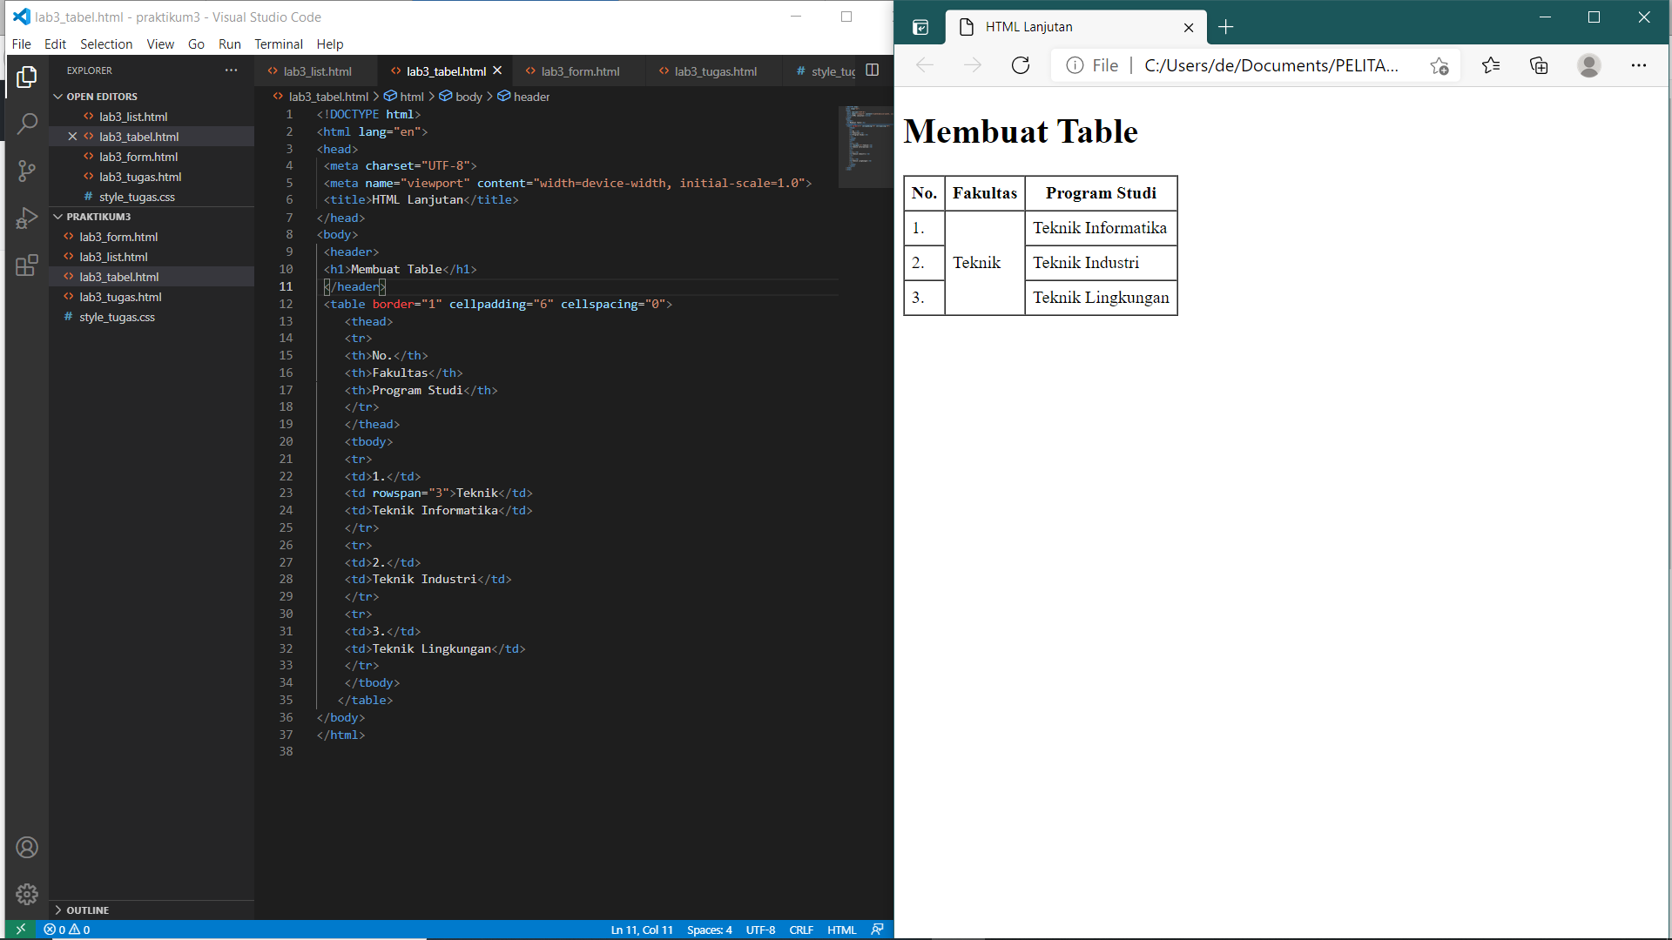Open the Terminal menu
The image size is (1672, 940).
[x=279, y=44]
